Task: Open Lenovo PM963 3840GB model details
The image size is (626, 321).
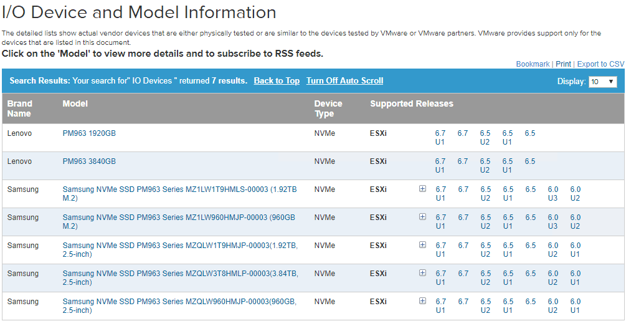Action: tap(89, 161)
